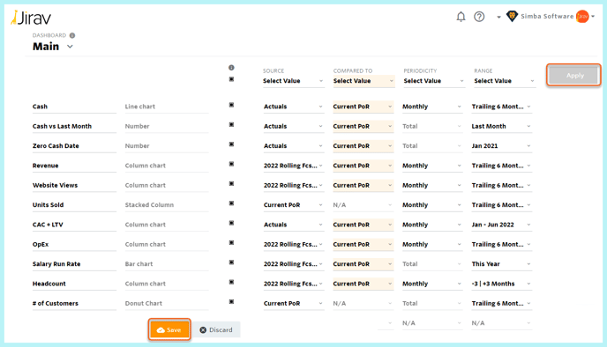Click the info icon beside Dashboard label
This screenshot has width=607, height=347.
(72, 35)
